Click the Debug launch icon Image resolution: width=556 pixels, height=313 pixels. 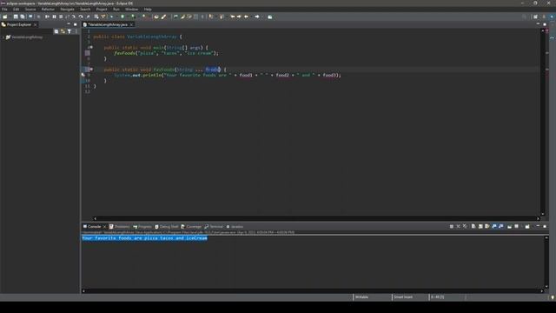coord(112,17)
